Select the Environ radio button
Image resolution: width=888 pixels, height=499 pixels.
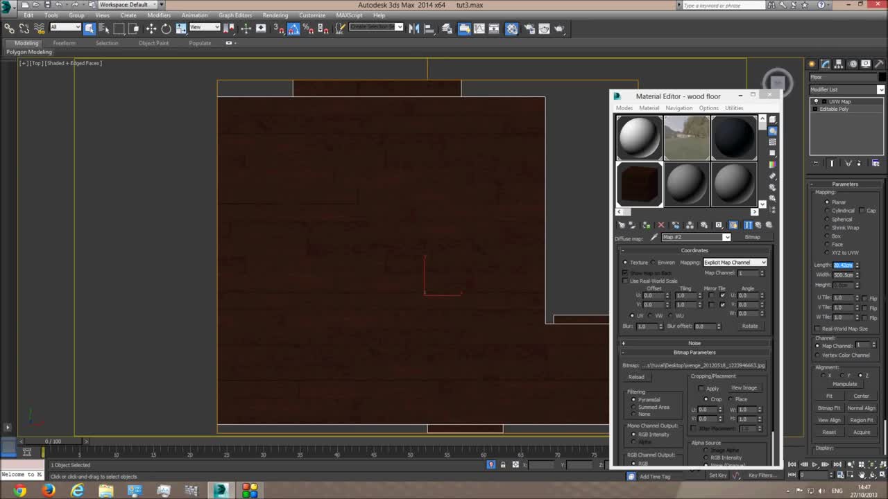coord(654,263)
